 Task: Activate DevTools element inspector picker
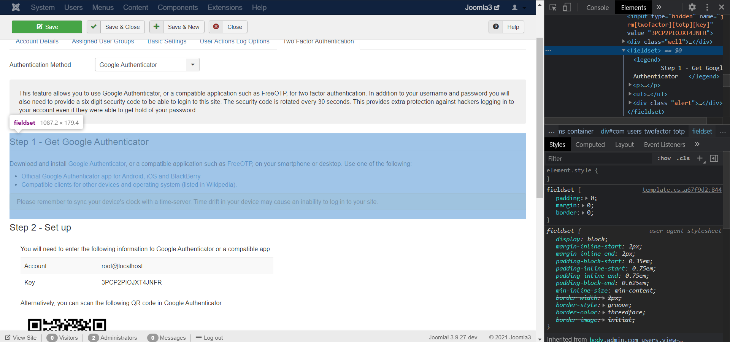[553, 7]
